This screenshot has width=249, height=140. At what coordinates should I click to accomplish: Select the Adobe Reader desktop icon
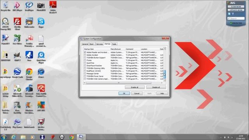coord(53,7)
